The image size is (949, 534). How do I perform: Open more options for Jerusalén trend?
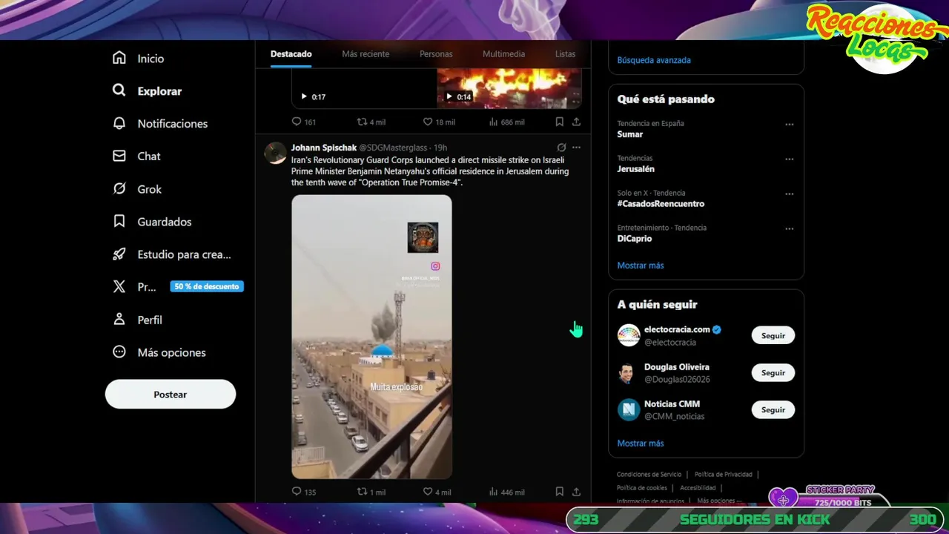(790, 159)
